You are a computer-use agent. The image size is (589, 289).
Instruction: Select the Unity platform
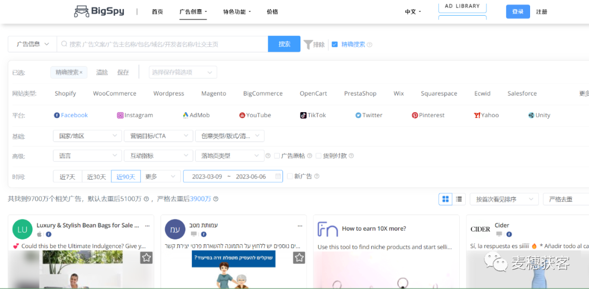point(539,115)
